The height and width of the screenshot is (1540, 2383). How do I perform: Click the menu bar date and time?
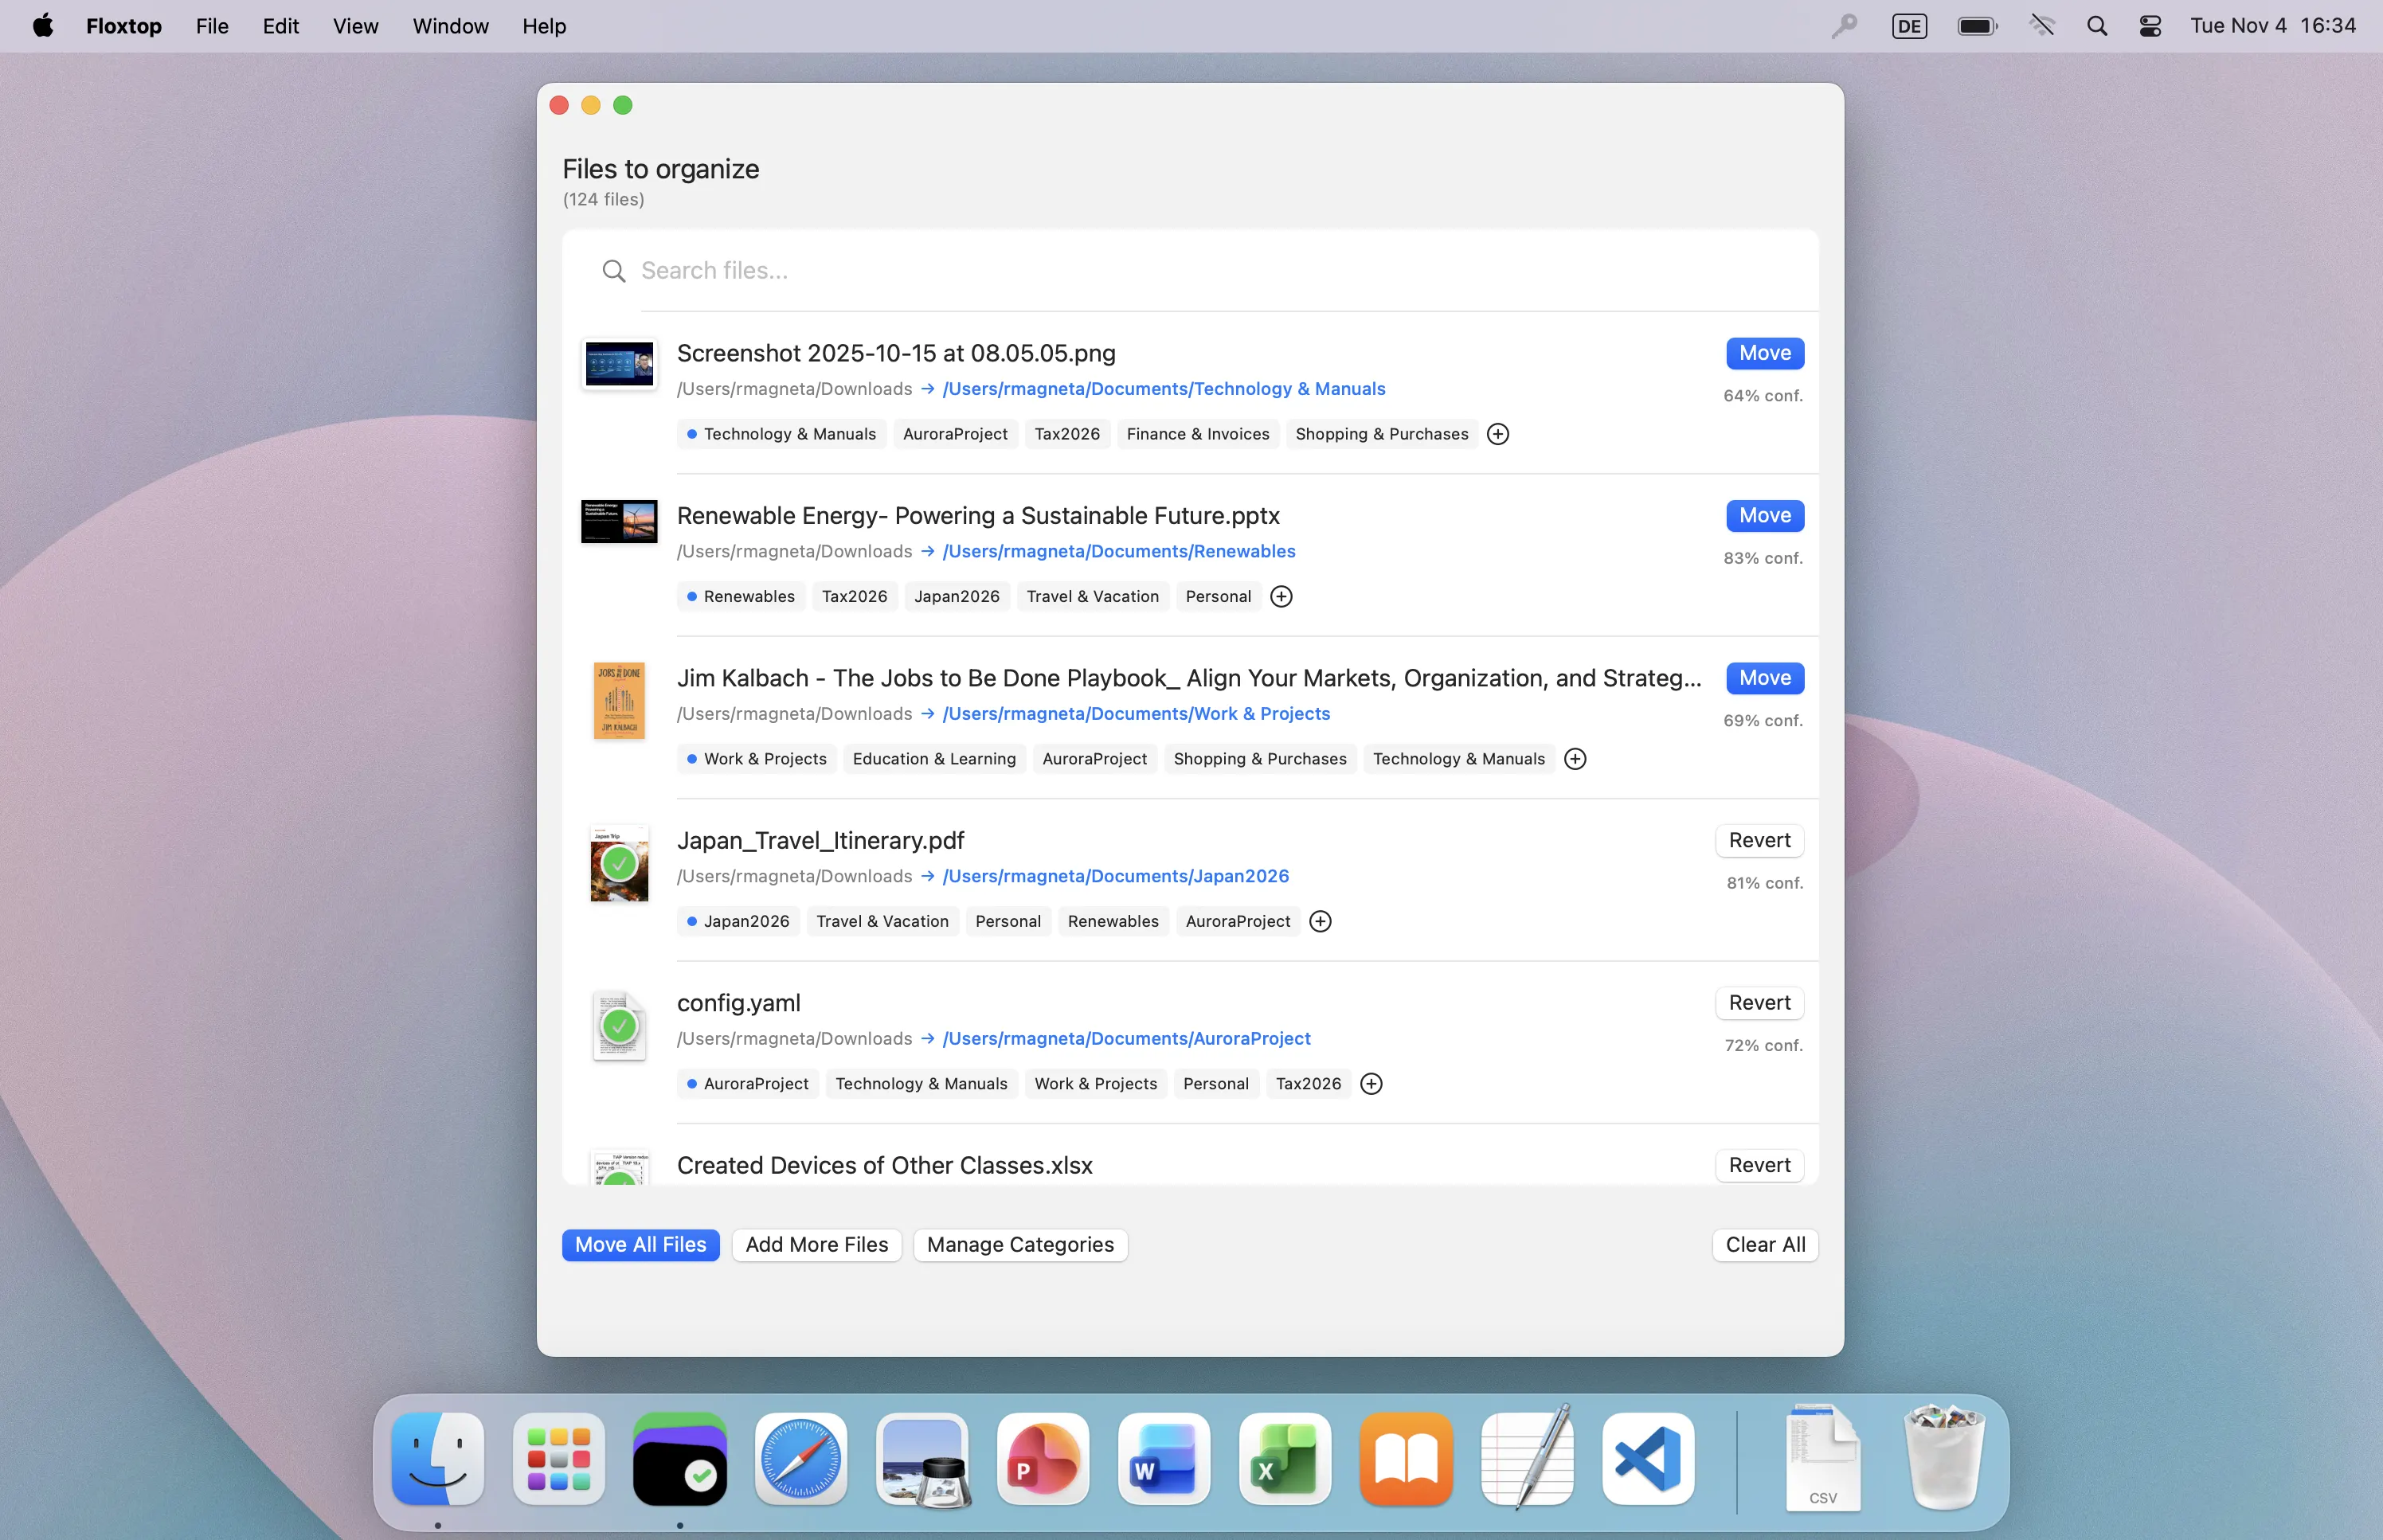2272,26
